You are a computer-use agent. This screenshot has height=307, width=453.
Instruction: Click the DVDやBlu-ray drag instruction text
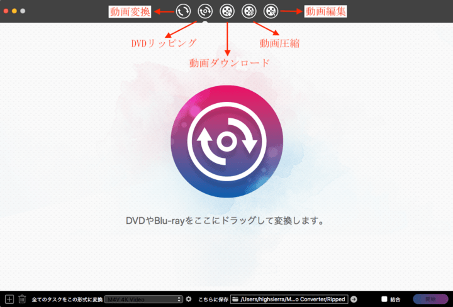(x=226, y=221)
